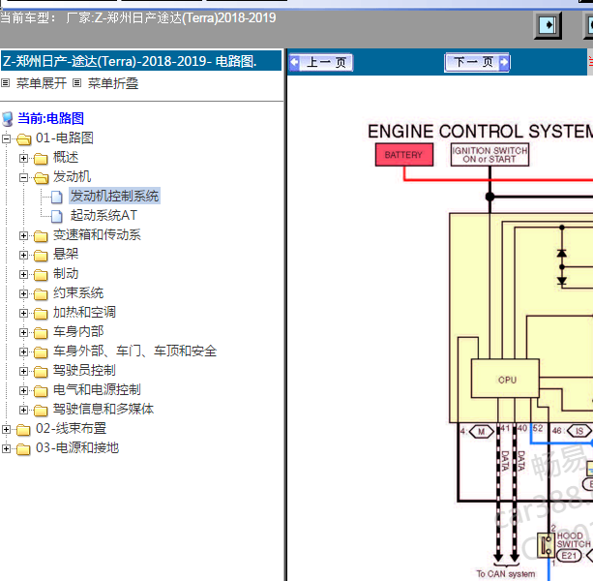The image size is (593, 581).
Task: Click the BATTERY box in the diagram
Action: (x=404, y=154)
